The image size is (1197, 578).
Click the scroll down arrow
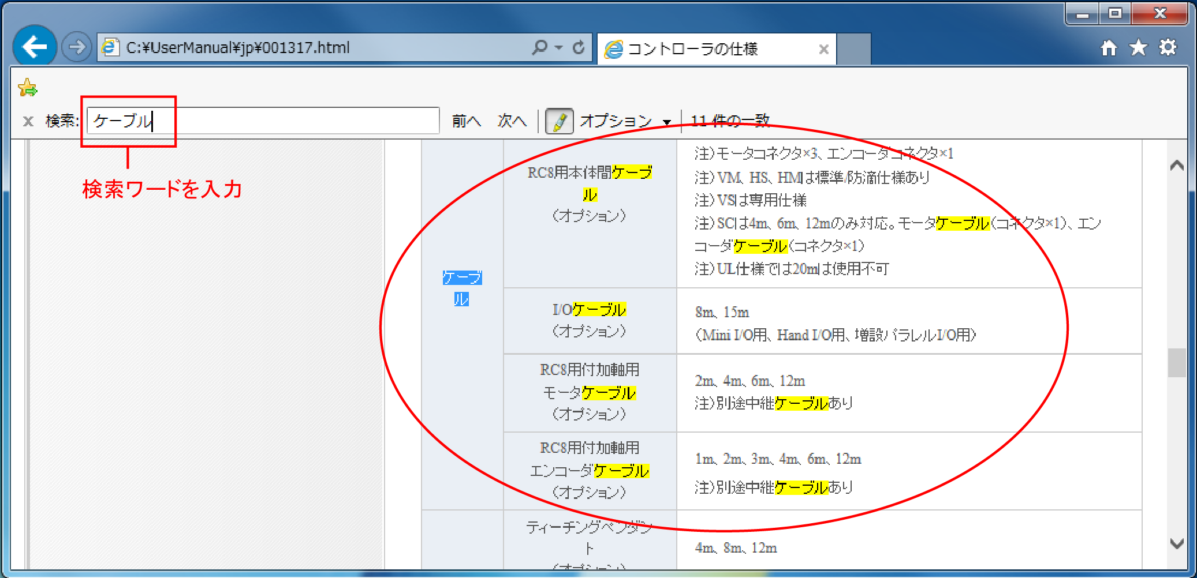pos(1176,543)
